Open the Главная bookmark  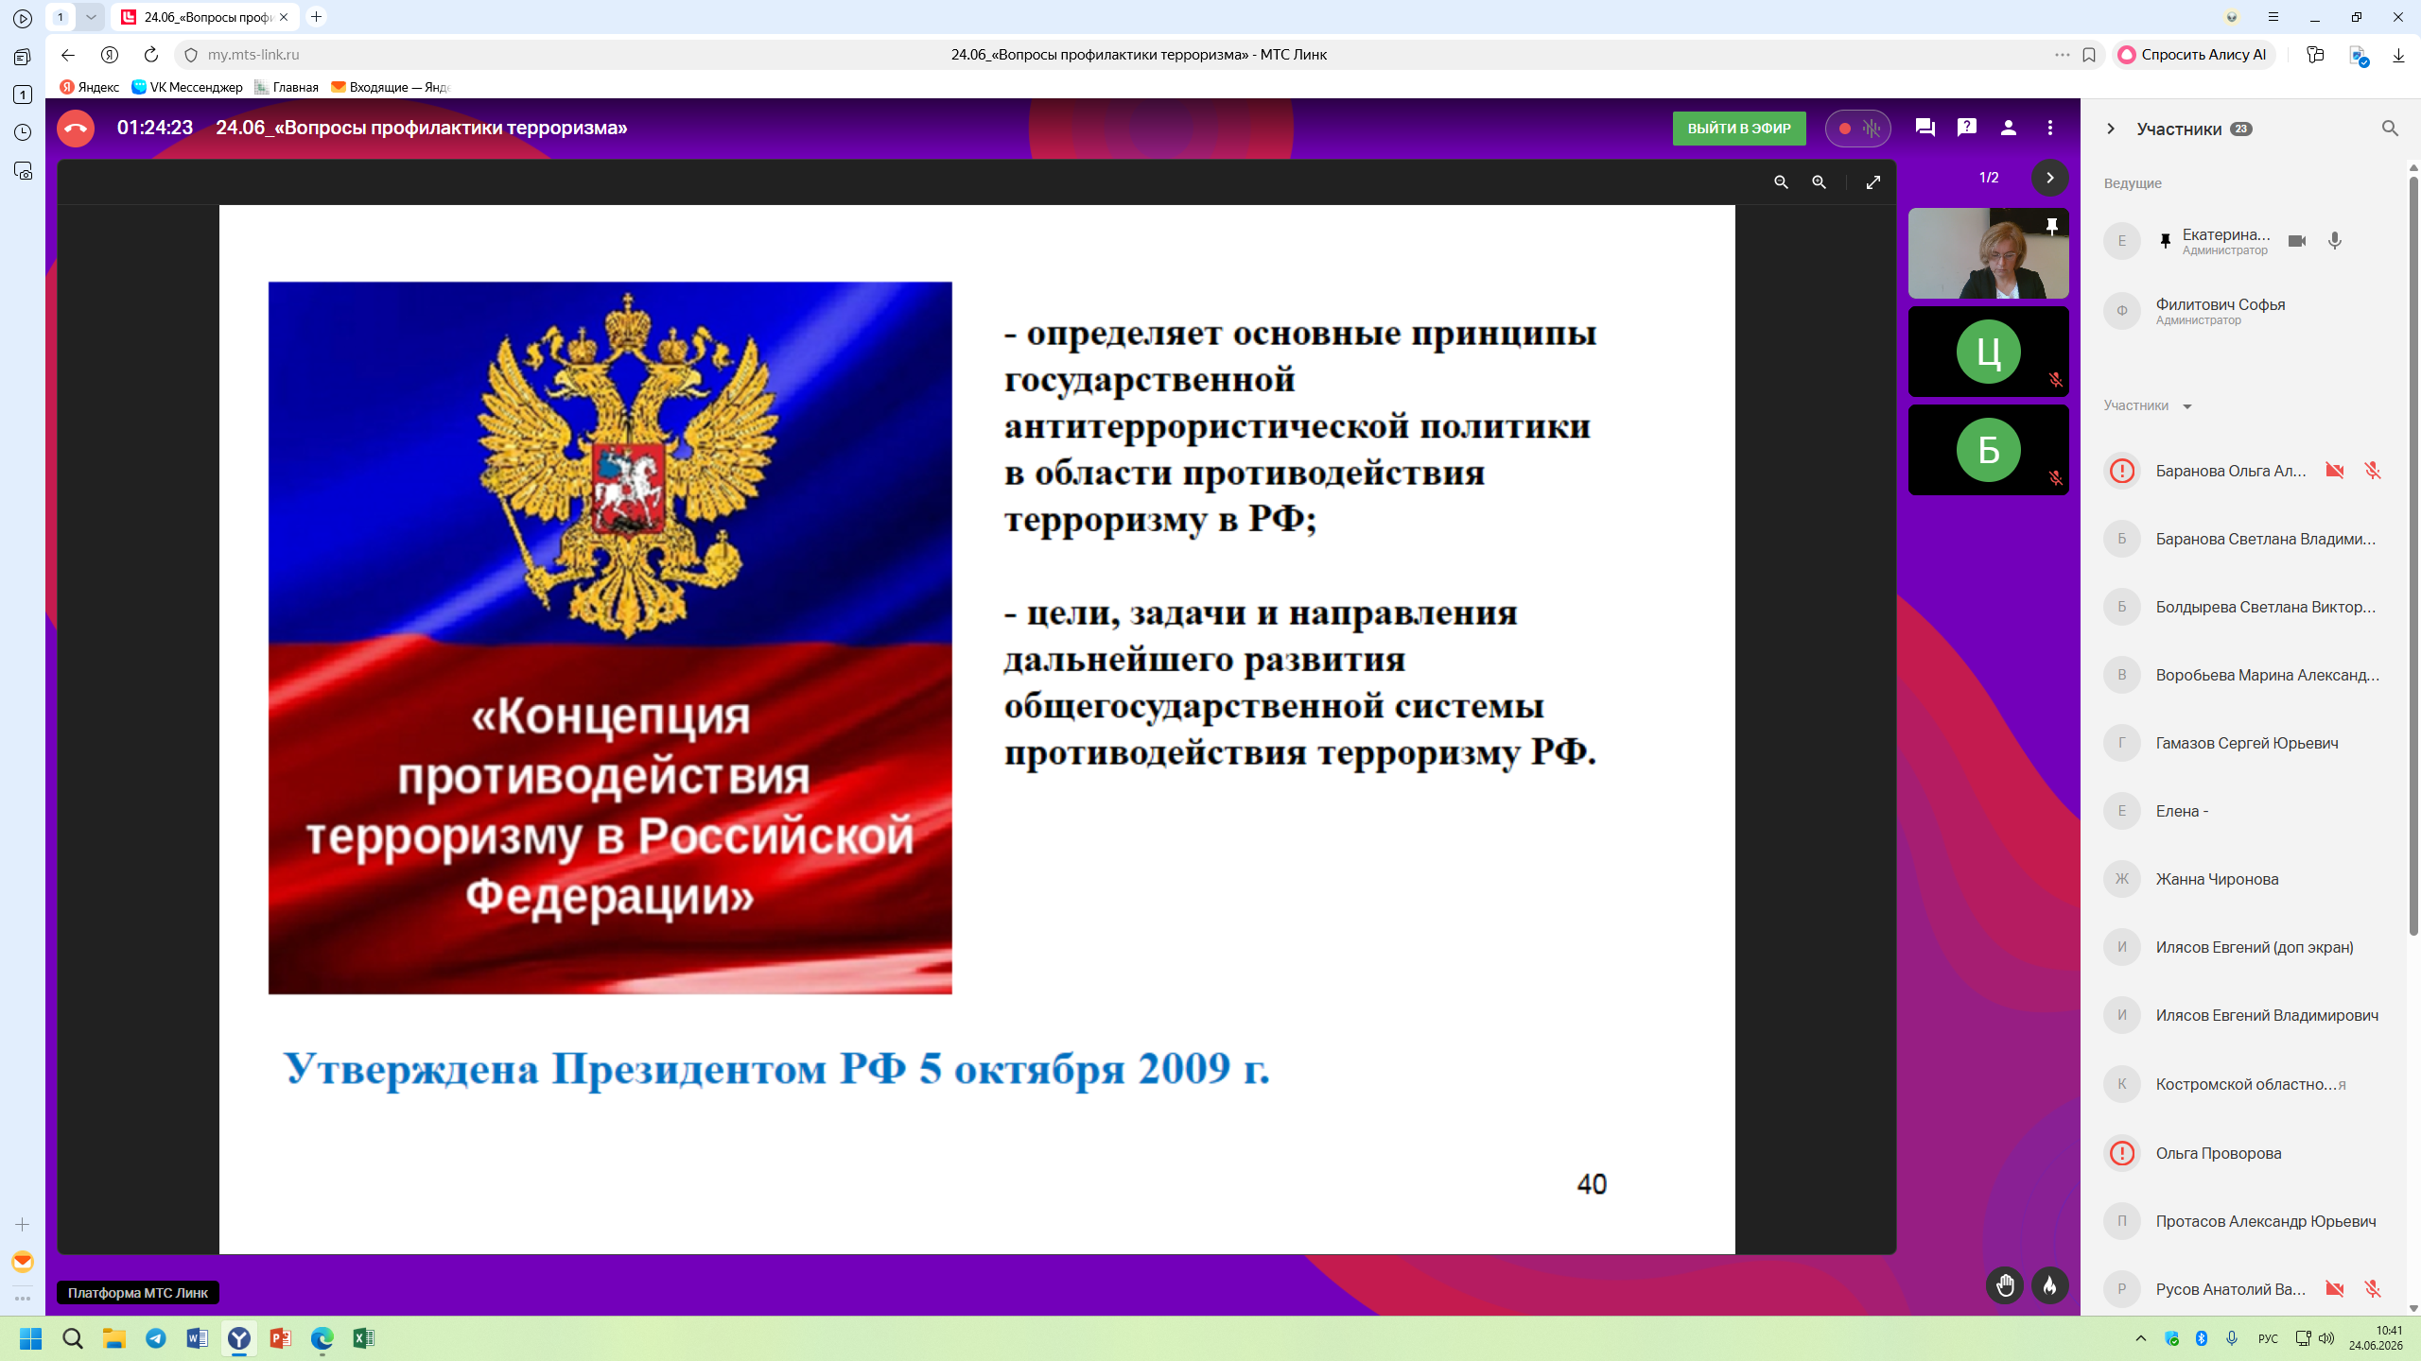coord(287,87)
